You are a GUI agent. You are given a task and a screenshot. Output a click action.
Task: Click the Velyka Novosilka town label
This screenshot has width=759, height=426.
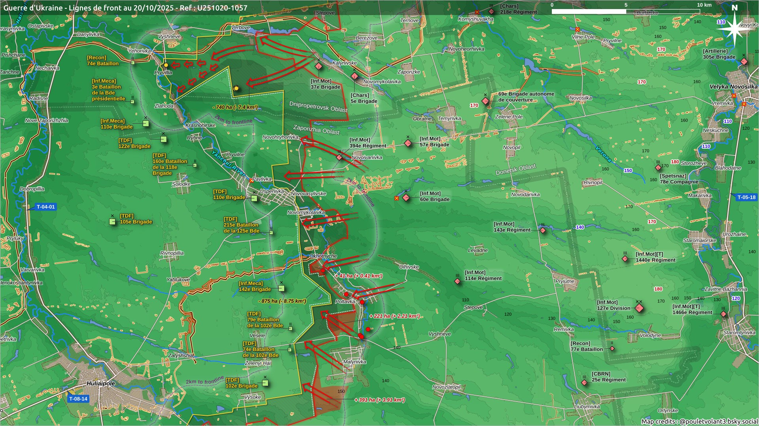pyautogui.click(x=733, y=87)
